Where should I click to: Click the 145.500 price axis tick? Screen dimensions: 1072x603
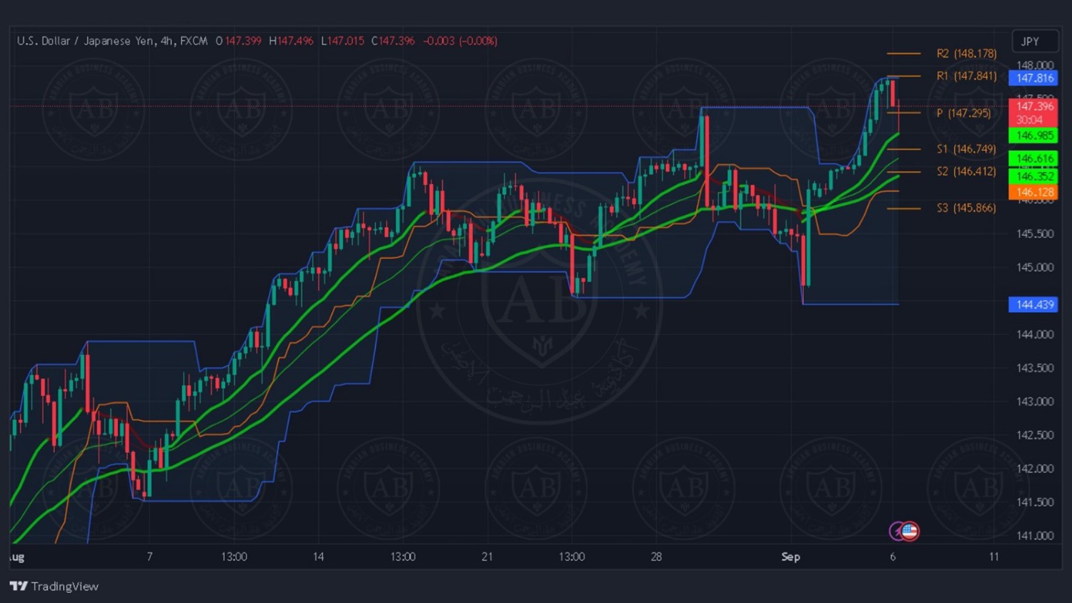1035,234
